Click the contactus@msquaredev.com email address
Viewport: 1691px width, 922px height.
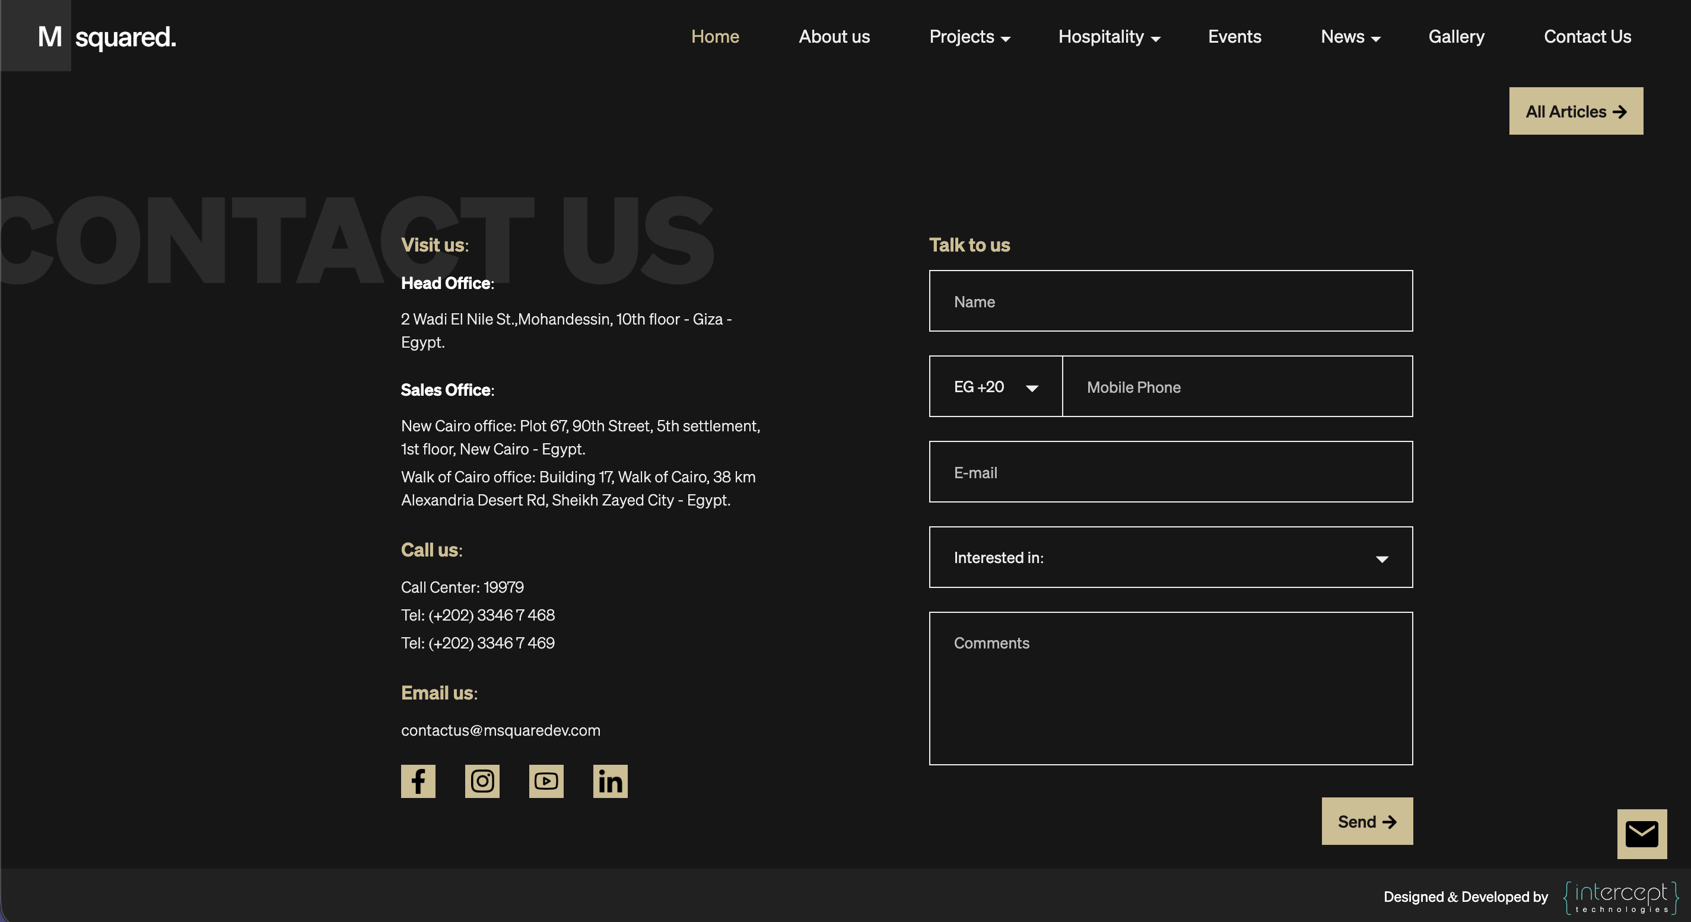(500, 730)
